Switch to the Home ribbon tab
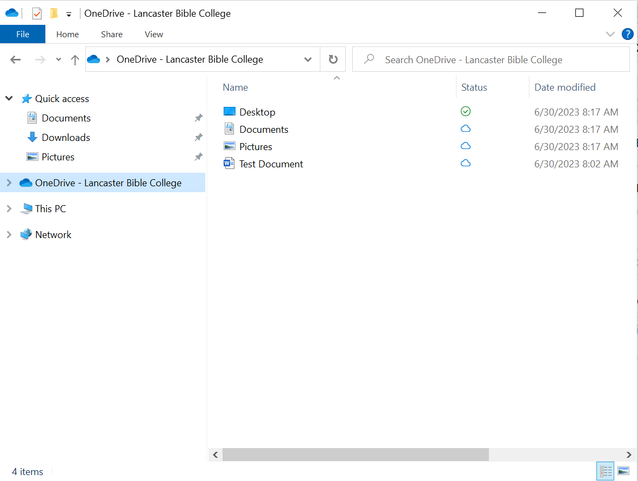The image size is (638, 481). coord(68,34)
